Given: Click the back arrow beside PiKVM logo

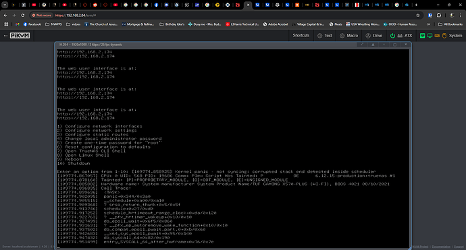Looking at the screenshot, I should [5, 36].
